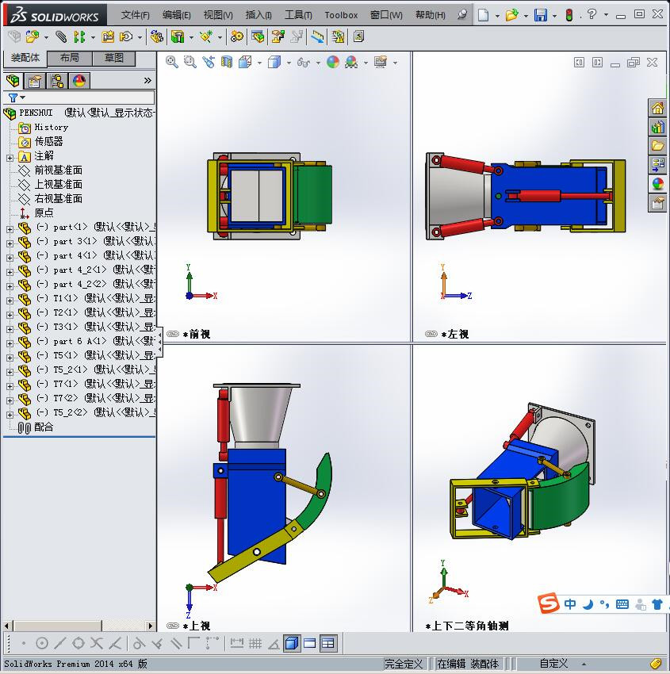
Task: Click the Clearance Verification warning icon
Action: (339, 37)
